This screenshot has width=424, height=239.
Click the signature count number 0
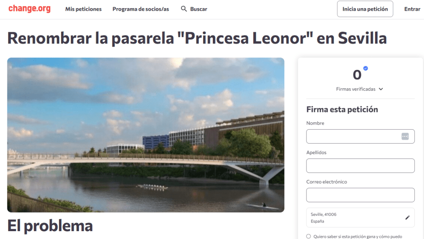pyautogui.click(x=357, y=75)
